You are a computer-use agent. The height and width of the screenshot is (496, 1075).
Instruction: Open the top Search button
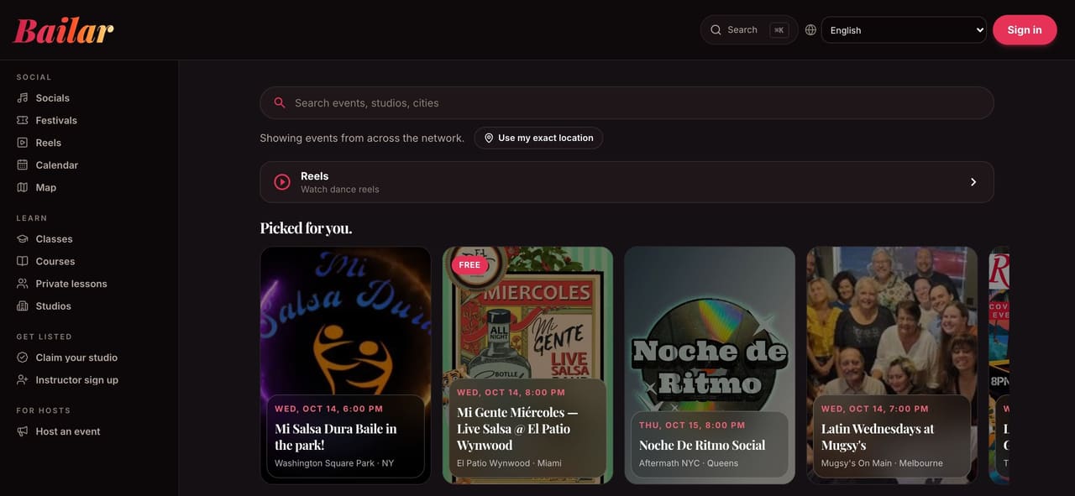pyautogui.click(x=749, y=30)
